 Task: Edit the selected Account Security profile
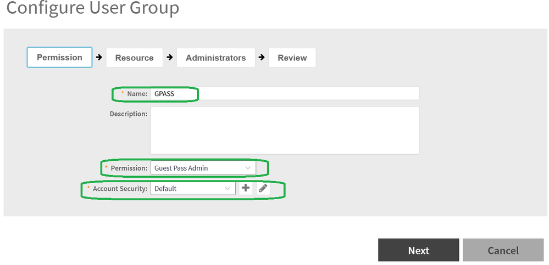[x=263, y=188]
